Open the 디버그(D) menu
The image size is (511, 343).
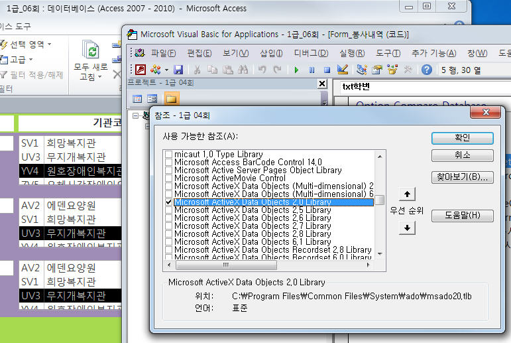311,53
